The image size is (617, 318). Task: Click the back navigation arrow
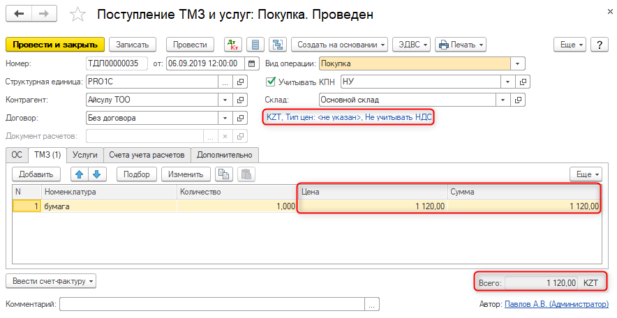19,14
